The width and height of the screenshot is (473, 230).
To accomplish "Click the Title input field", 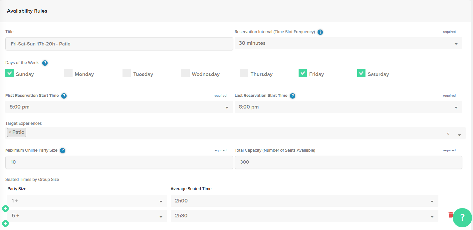I will click(119, 43).
